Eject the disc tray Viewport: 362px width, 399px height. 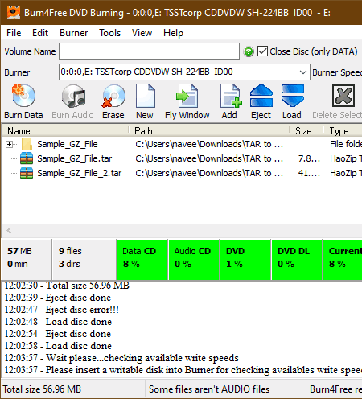[x=261, y=96]
